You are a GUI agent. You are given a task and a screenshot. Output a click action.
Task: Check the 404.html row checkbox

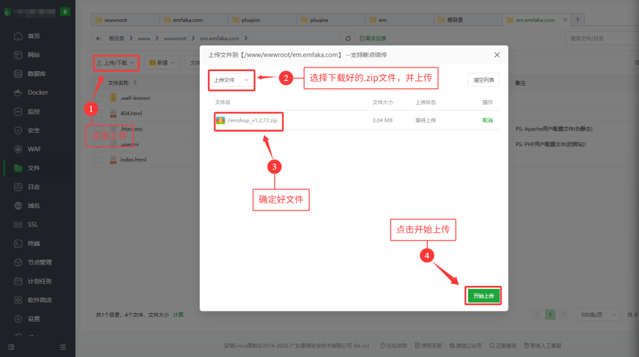tap(99, 114)
